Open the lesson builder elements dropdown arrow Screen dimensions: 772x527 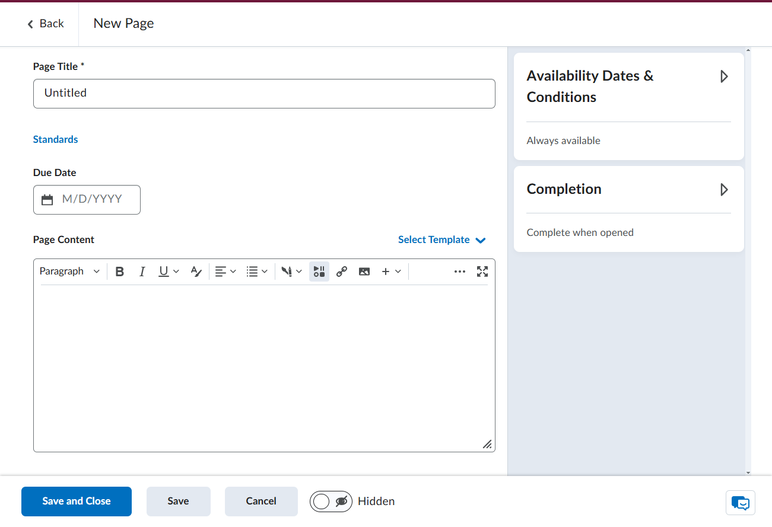[x=299, y=272]
